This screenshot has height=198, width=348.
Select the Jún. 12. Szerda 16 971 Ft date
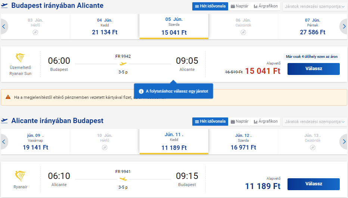pyautogui.click(x=243, y=142)
